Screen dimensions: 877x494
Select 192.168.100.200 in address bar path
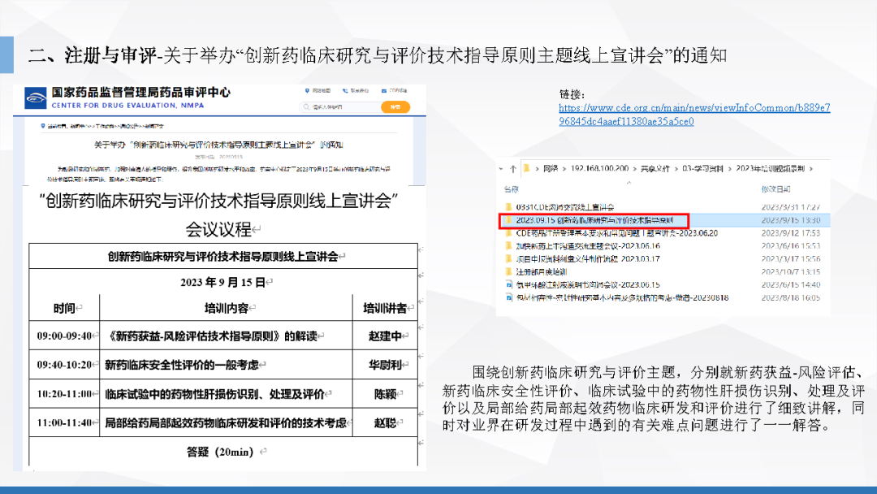pyautogui.click(x=595, y=168)
